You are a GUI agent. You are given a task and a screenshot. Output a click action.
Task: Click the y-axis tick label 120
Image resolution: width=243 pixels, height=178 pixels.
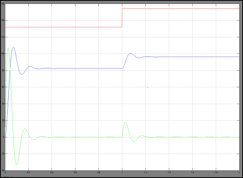point(2,37)
